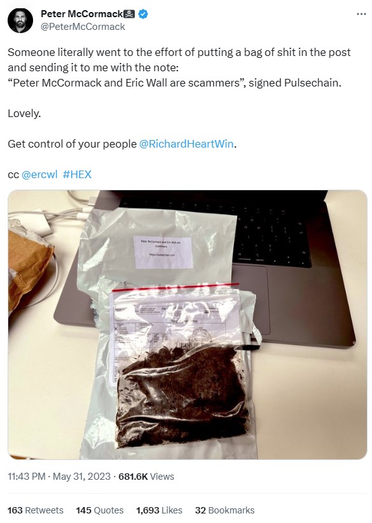This screenshot has width=372, height=523.
Task: Open the 11:43 PM timestamp link
Action: point(26,477)
